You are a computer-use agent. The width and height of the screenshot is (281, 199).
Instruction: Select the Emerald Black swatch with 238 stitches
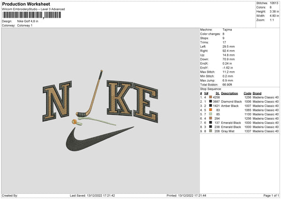(x=211, y=127)
